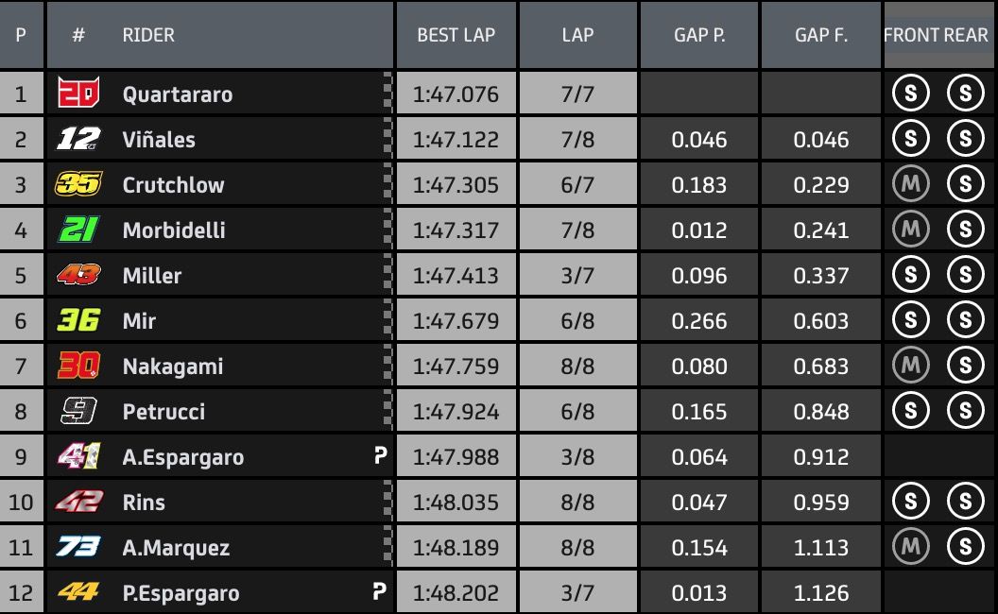The height and width of the screenshot is (614, 998).
Task: Click the GAP F. column header
Action: tap(821, 35)
